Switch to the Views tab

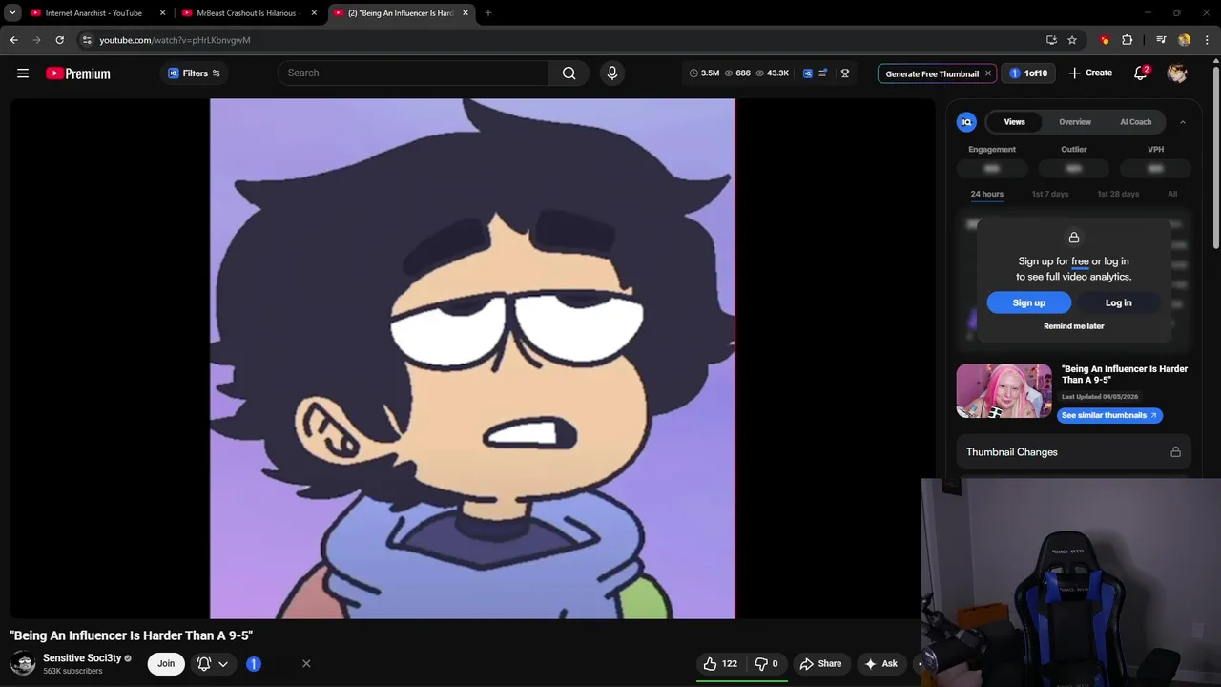coord(1014,122)
